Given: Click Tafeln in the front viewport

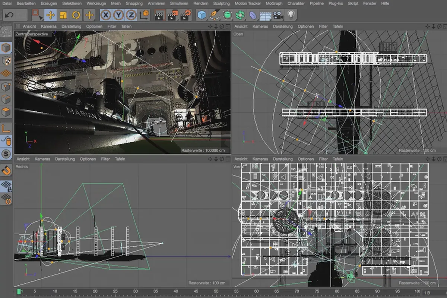Looking at the screenshot, I should click(338, 159).
